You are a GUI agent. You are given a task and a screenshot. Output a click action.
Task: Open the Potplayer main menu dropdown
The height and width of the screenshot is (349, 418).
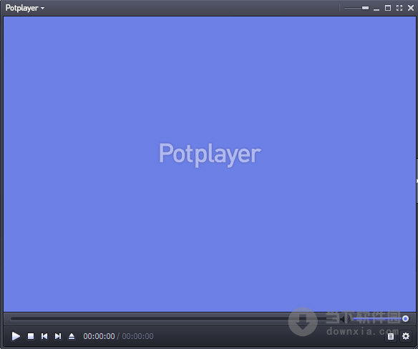(x=25, y=8)
